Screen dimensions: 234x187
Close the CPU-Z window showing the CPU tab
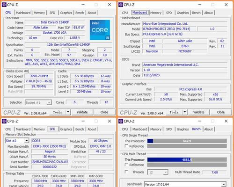click(110, 5)
